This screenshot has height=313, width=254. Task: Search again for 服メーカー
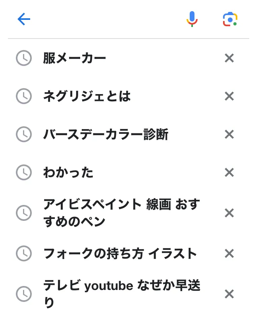tap(74, 58)
